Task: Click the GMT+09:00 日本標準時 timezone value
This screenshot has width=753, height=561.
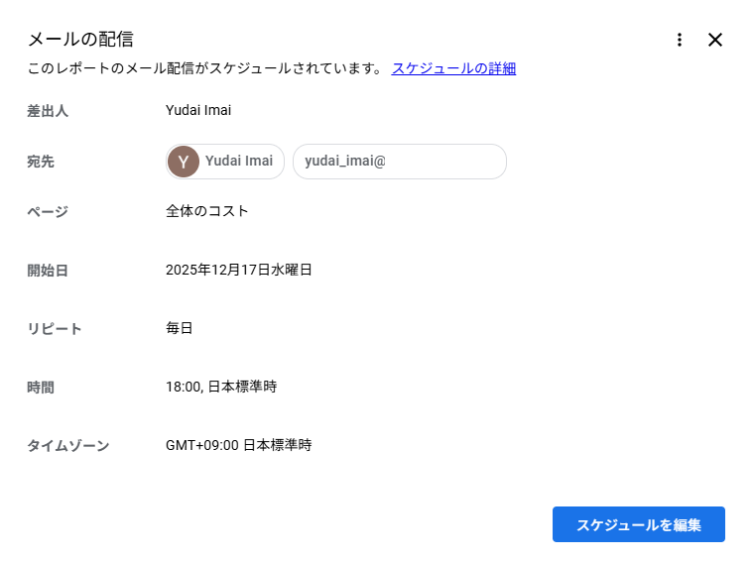Action: click(238, 445)
